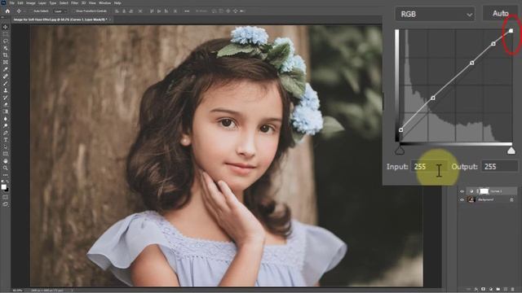Select the Clone Stamp tool

tap(6, 90)
